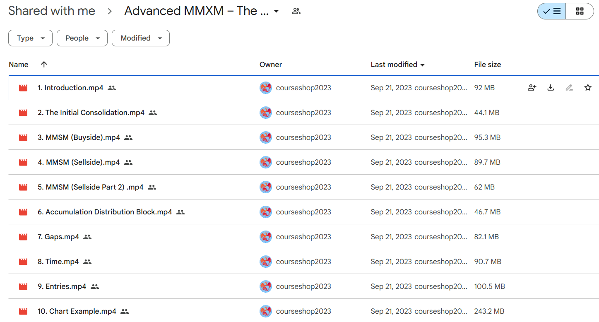
Task: Reverse sort direction with the Name arrow
Action: pyautogui.click(x=44, y=64)
